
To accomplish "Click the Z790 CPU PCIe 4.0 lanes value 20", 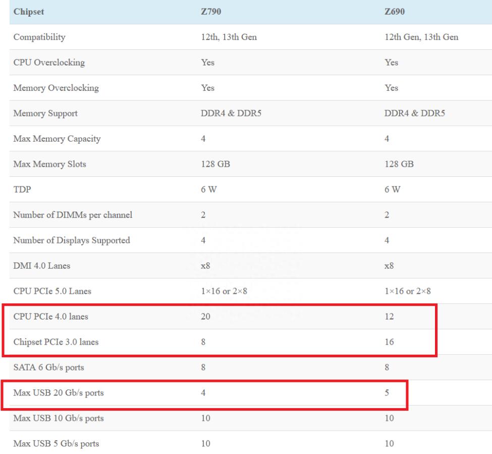I will (x=205, y=316).
